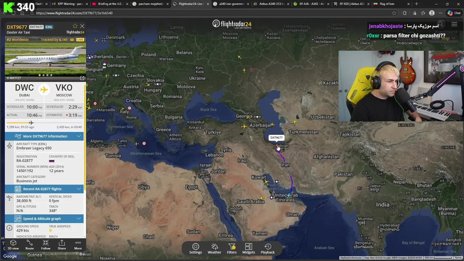Click the LIVE badge
Viewport: 464px width, 261px height.
80,40
